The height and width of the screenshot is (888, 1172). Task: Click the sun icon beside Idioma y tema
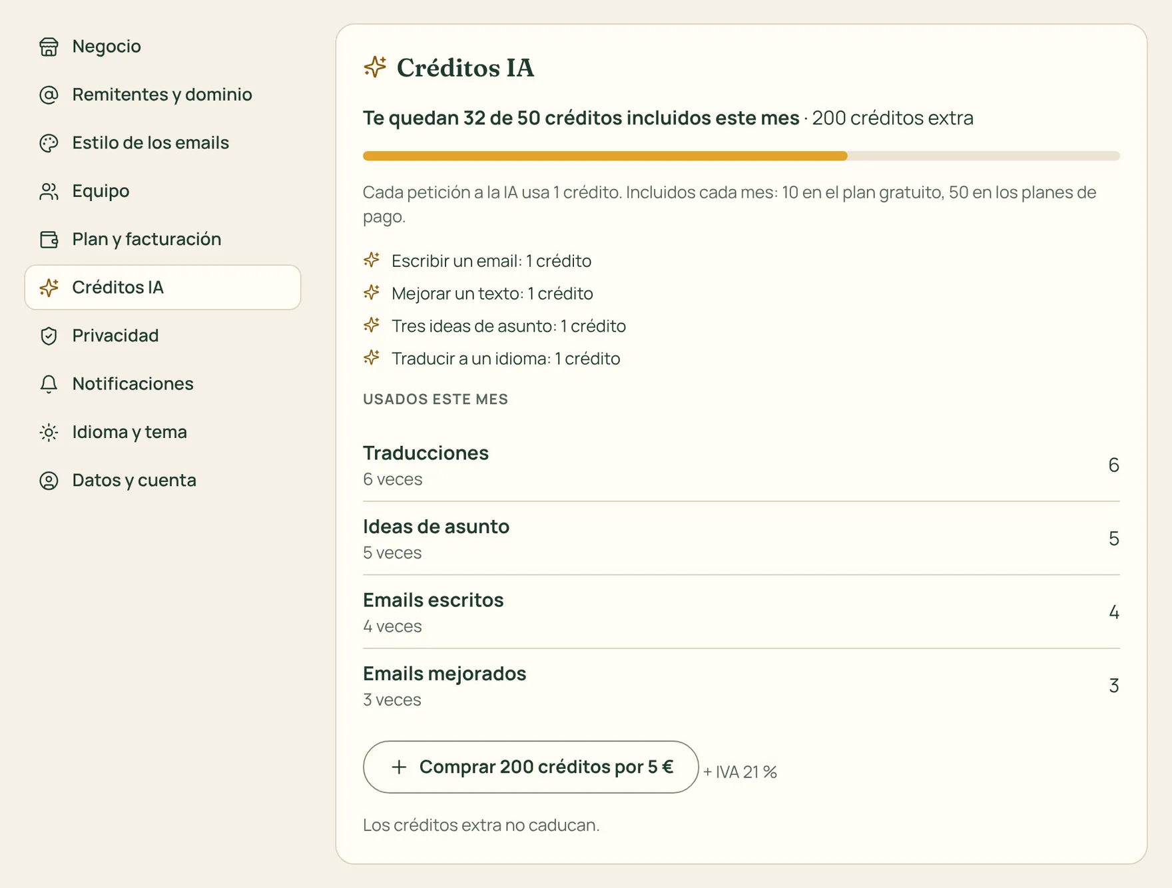click(x=49, y=432)
